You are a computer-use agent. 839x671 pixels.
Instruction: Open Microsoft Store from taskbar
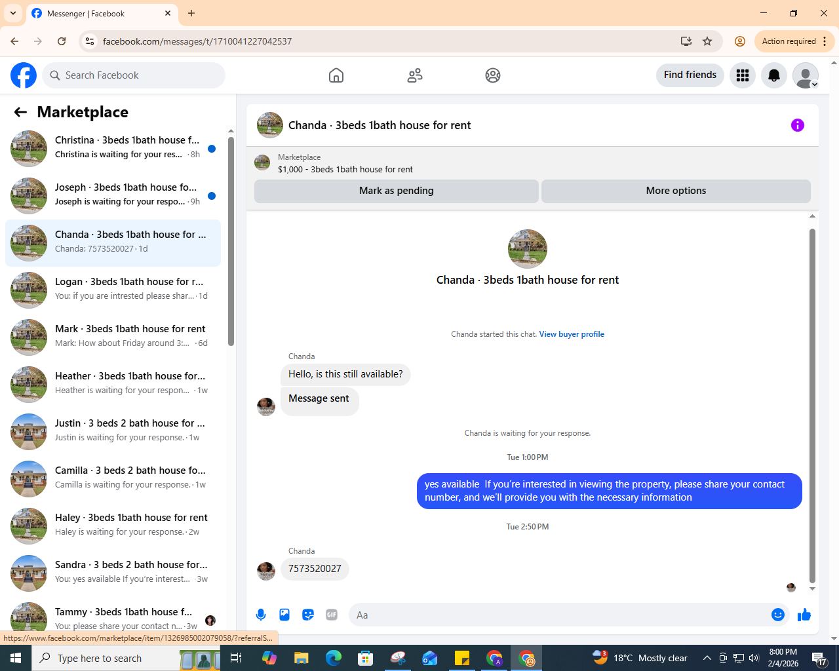pos(366,658)
